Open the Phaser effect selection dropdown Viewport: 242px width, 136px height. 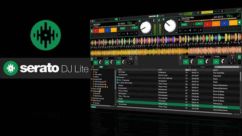(220, 57)
